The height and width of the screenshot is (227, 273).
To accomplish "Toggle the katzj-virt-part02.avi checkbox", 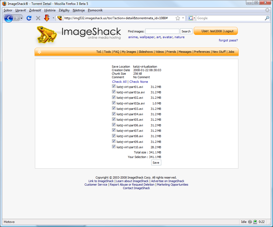I will 114,97.
